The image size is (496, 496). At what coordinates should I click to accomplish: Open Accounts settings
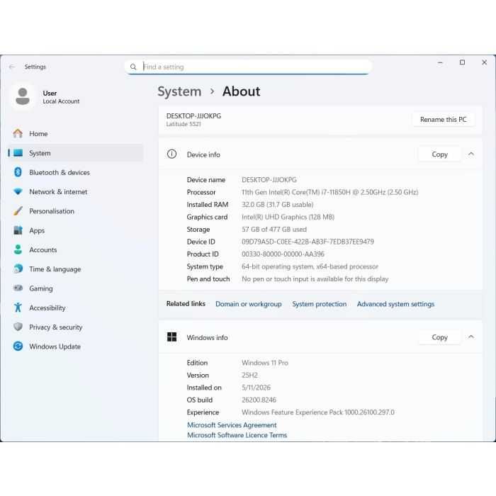tap(75, 249)
